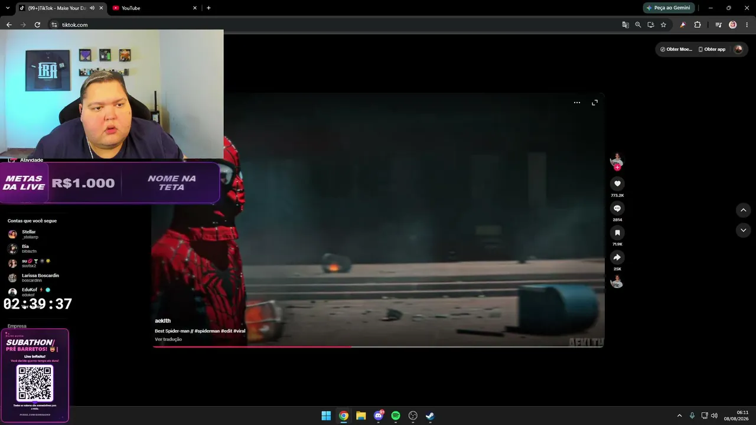
Task: Share the video using the arrow icon
Action: pos(617,257)
